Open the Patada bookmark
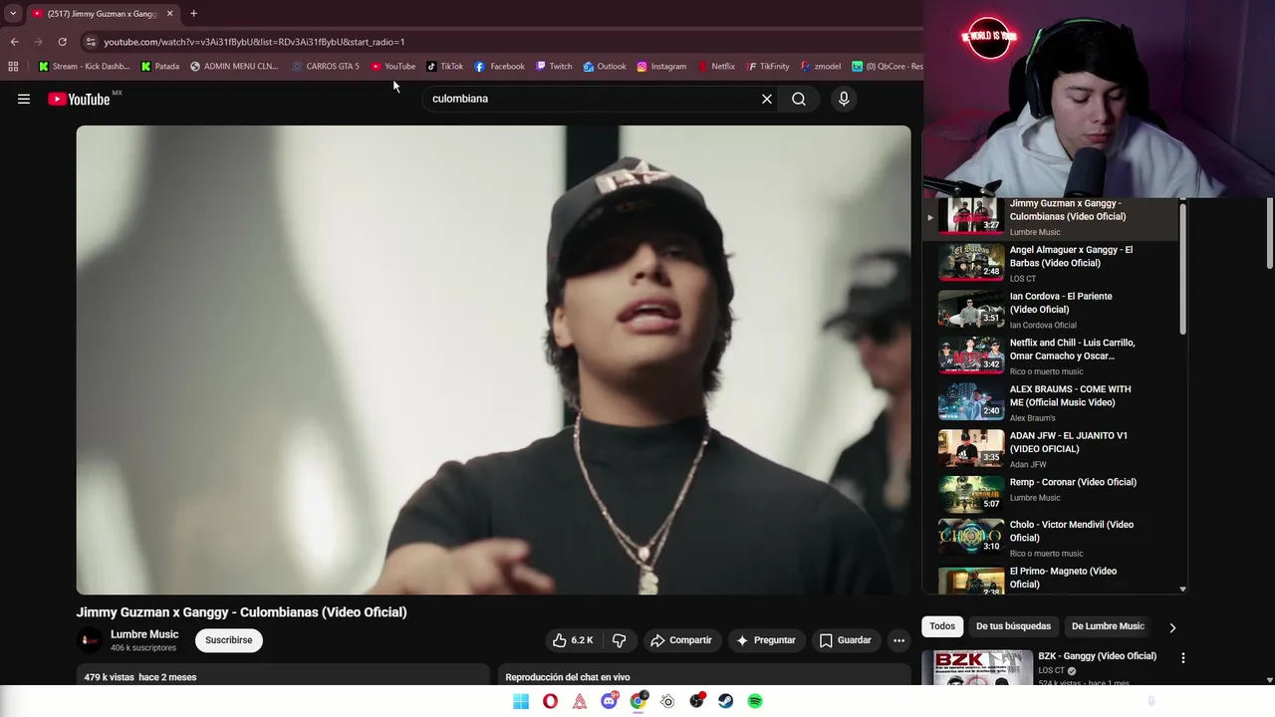This screenshot has height=717, width=1275. 159,67
